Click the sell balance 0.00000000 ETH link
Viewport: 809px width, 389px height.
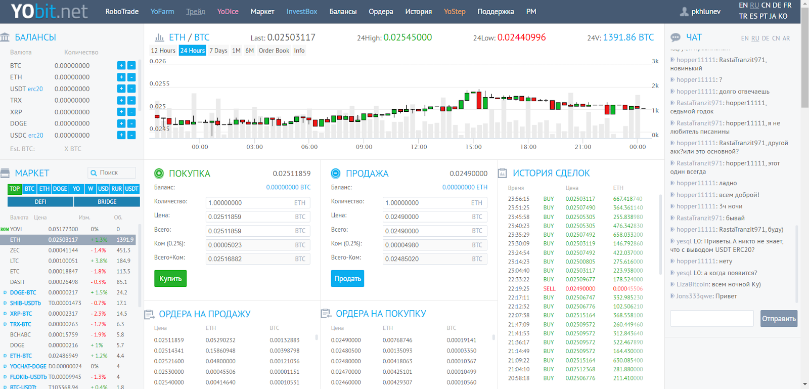pyautogui.click(x=465, y=187)
